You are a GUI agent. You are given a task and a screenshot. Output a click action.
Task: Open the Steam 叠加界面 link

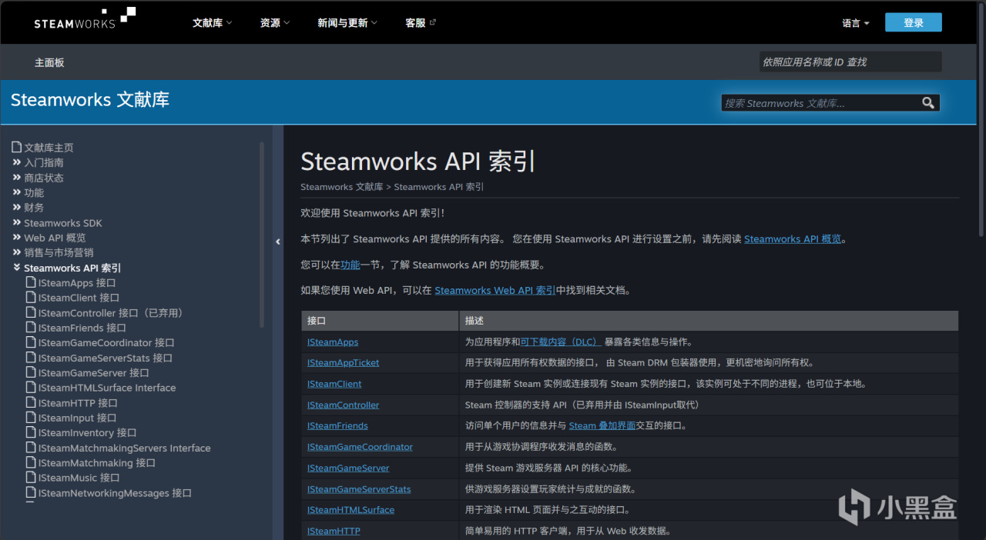pyautogui.click(x=602, y=425)
